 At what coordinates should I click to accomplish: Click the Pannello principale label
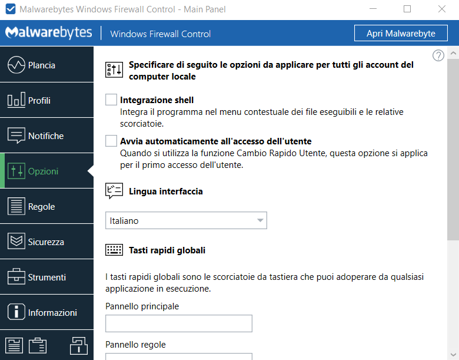(x=142, y=306)
